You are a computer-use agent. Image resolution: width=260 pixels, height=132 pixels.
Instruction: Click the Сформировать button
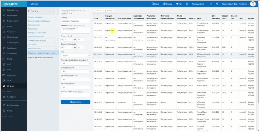(x=76, y=102)
